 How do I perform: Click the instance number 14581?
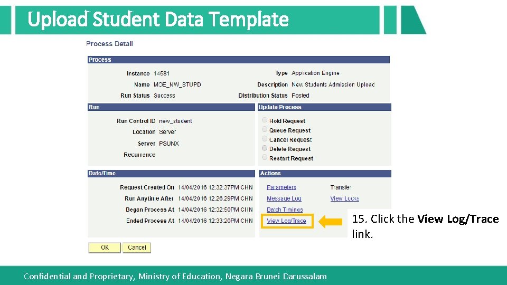point(162,73)
